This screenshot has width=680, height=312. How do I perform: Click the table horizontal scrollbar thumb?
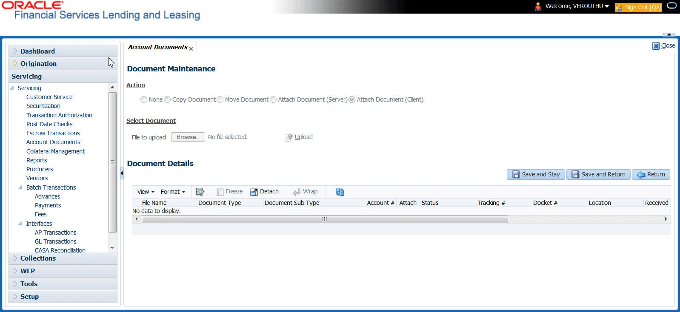click(325, 219)
